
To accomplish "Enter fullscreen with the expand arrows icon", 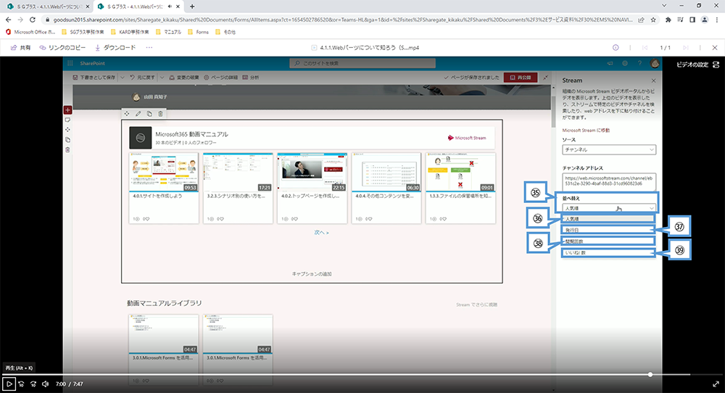I will (716, 384).
